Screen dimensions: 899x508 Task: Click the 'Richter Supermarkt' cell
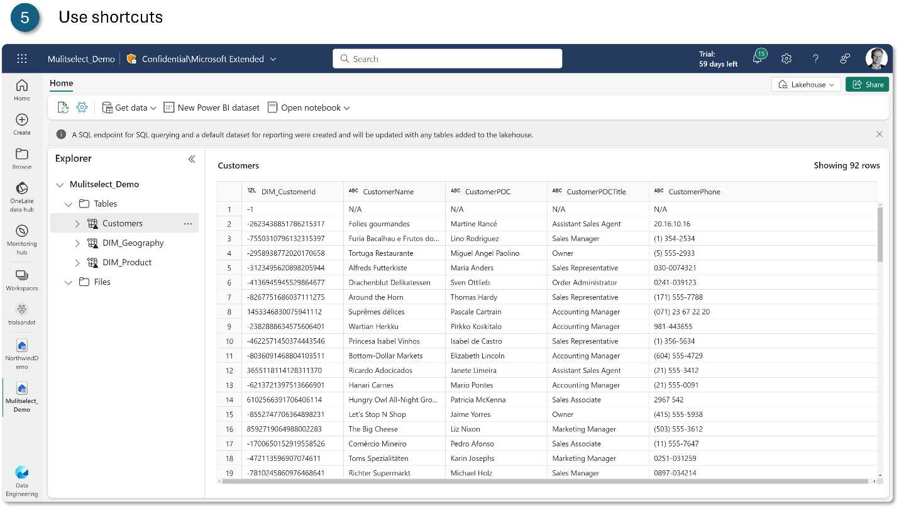(394, 473)
